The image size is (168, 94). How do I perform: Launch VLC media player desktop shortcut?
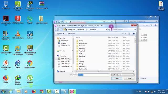(x=18, y=35)
